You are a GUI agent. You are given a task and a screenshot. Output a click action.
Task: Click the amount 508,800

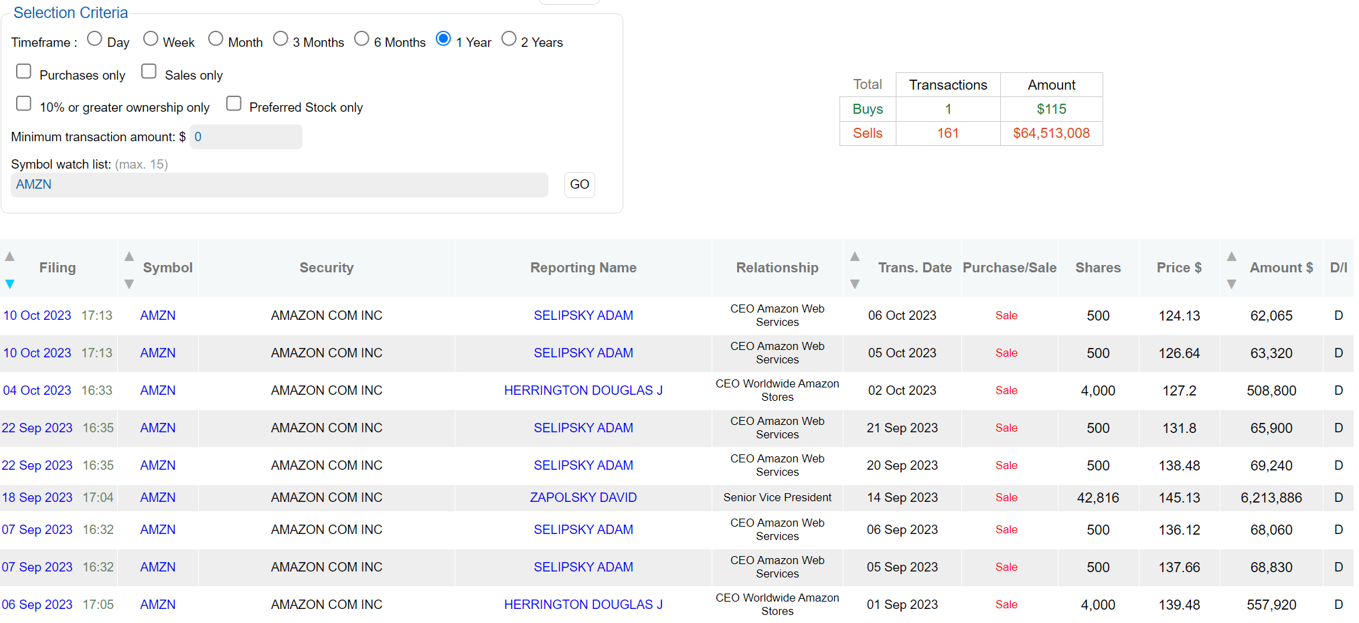click(1272, 391)
